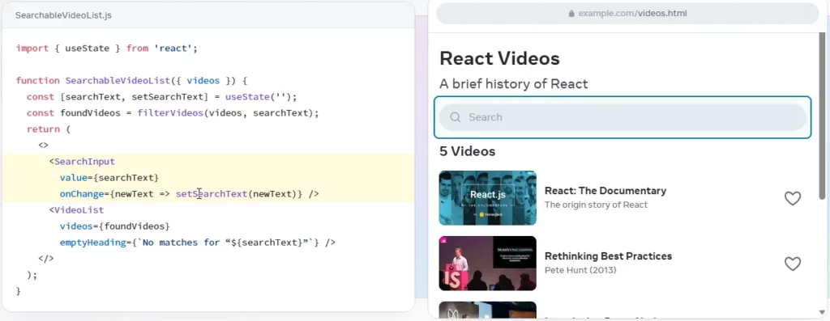Open the React: The Documentary thumbnail
830x321 pixels.
[487, 198]
